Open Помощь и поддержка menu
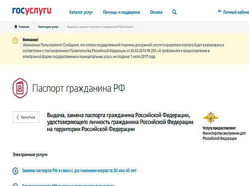 pyautogui.click(x=122, y=12)
